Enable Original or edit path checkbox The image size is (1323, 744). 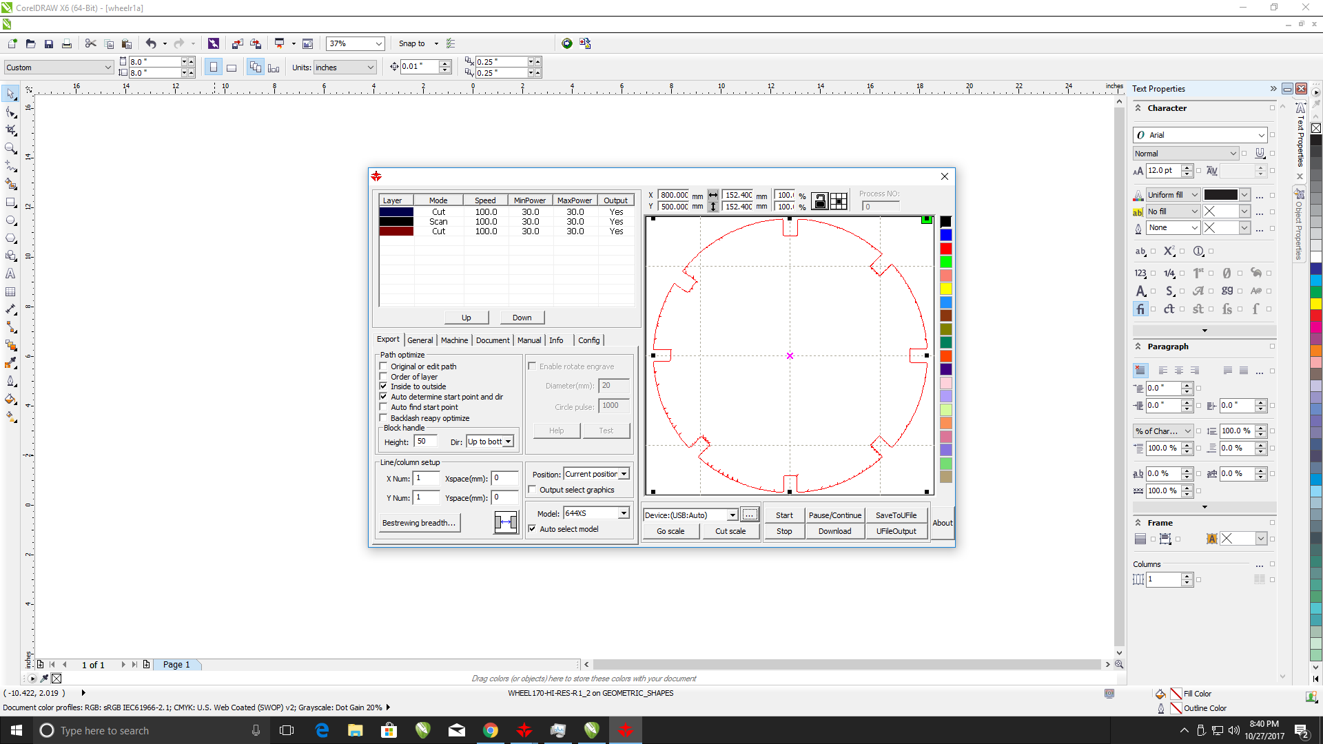tap(384, 366)
